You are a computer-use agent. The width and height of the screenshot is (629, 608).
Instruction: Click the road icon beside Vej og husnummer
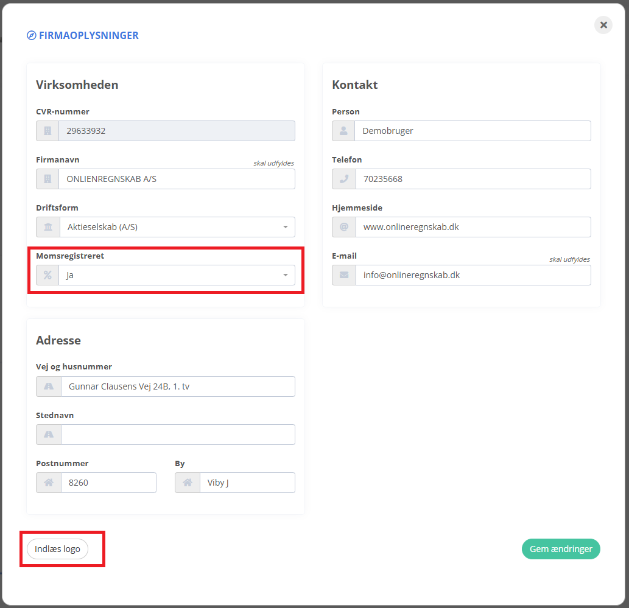pos(48,386)
